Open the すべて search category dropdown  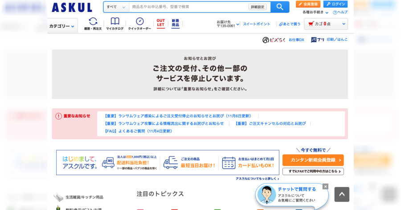point(116,7)
